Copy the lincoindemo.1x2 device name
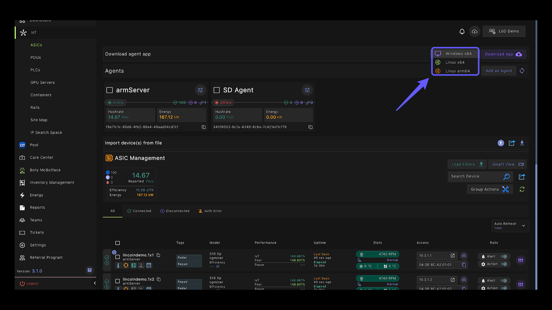This screenshot has width=552, height=310. (x=158, y=279)
